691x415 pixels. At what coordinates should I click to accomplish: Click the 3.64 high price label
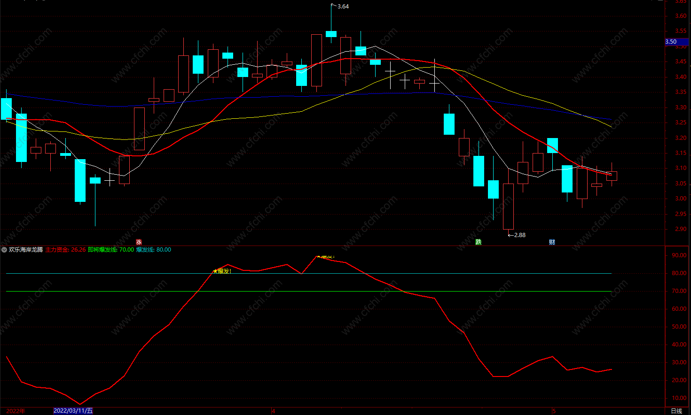click(x=343, y=7)
